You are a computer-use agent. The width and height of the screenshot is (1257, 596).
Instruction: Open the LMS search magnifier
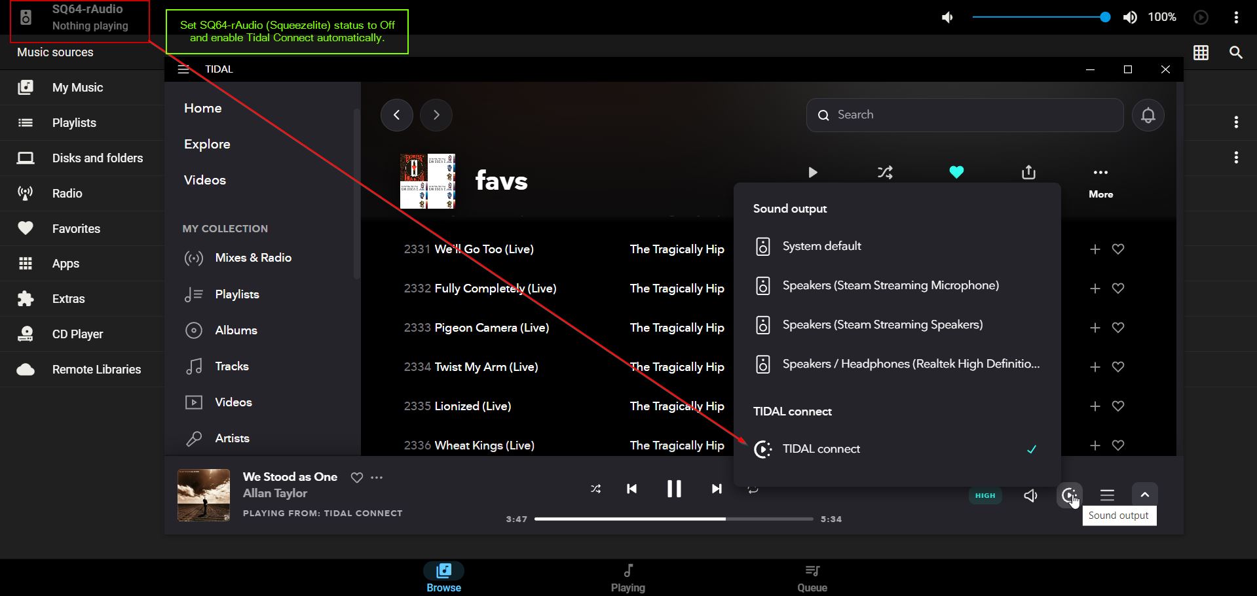point(1236,53)
